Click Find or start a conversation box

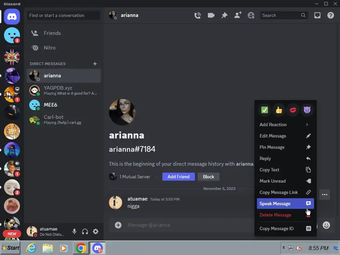point(64,15)
